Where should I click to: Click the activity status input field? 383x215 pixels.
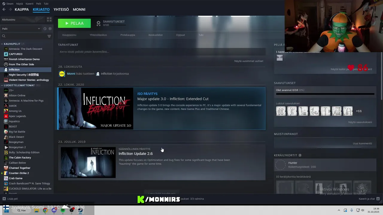(162, 52)
